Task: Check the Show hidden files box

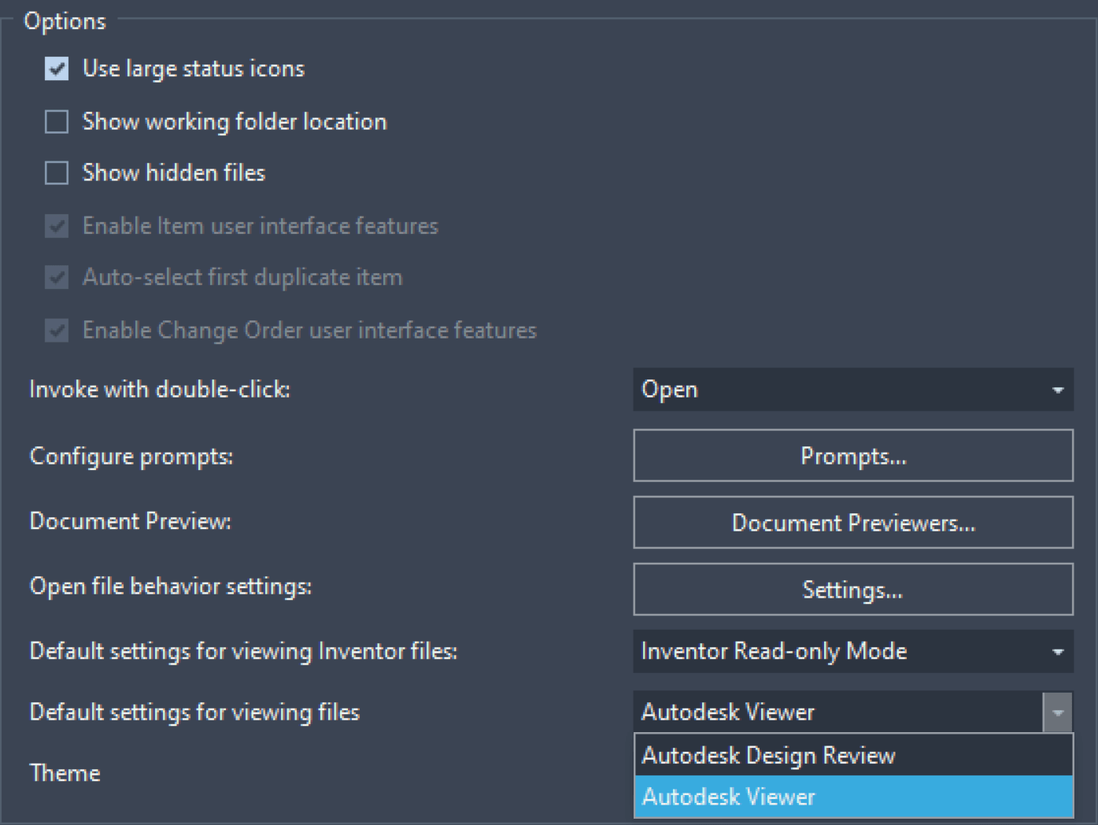Action: point(57,173)
